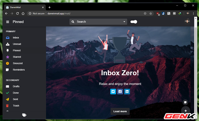The height and width of the screenshot is (121, 199).
Task: Go forward in browser history
Action: pos(12,13)
